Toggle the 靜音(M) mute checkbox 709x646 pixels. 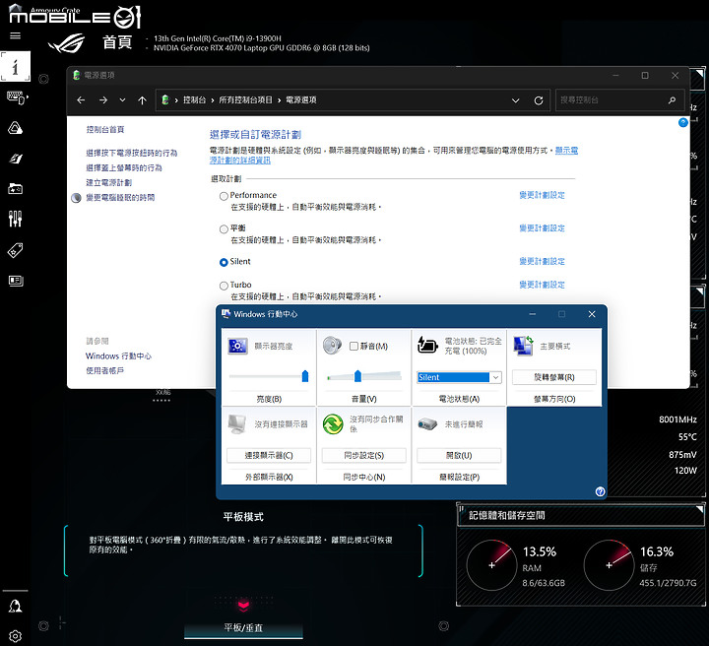pos(354,347)
